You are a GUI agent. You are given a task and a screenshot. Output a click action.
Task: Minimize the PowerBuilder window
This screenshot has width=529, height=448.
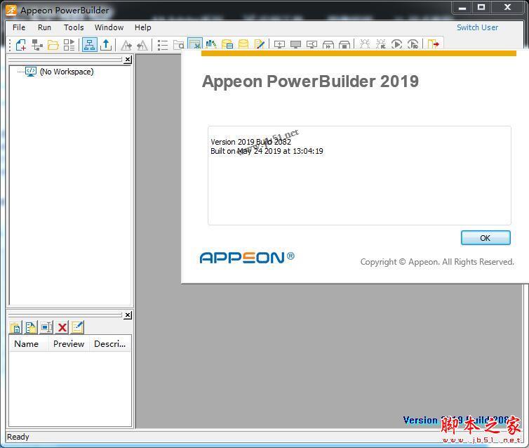(462, 8)
